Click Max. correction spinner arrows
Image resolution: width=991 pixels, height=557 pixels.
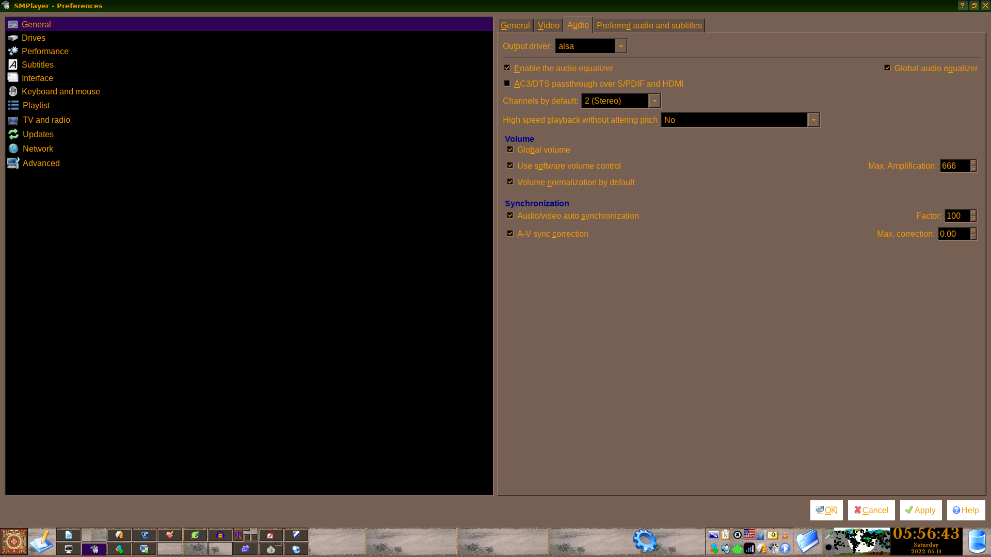(973, 234)
